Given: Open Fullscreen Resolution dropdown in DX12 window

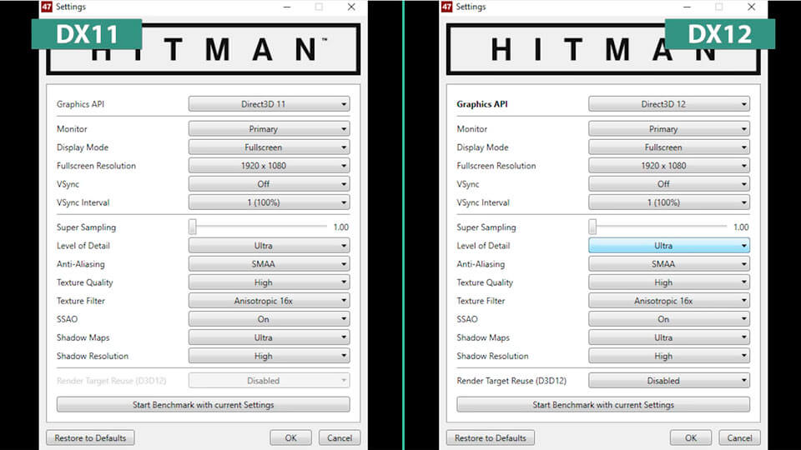Looking at the screenshot, I should (x=669, y=166).
